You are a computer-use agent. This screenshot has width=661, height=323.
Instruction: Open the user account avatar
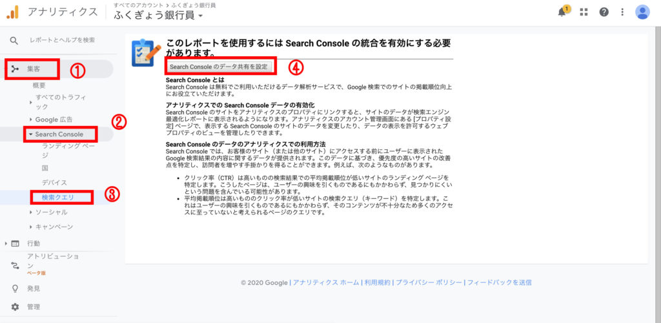point(642,12)
